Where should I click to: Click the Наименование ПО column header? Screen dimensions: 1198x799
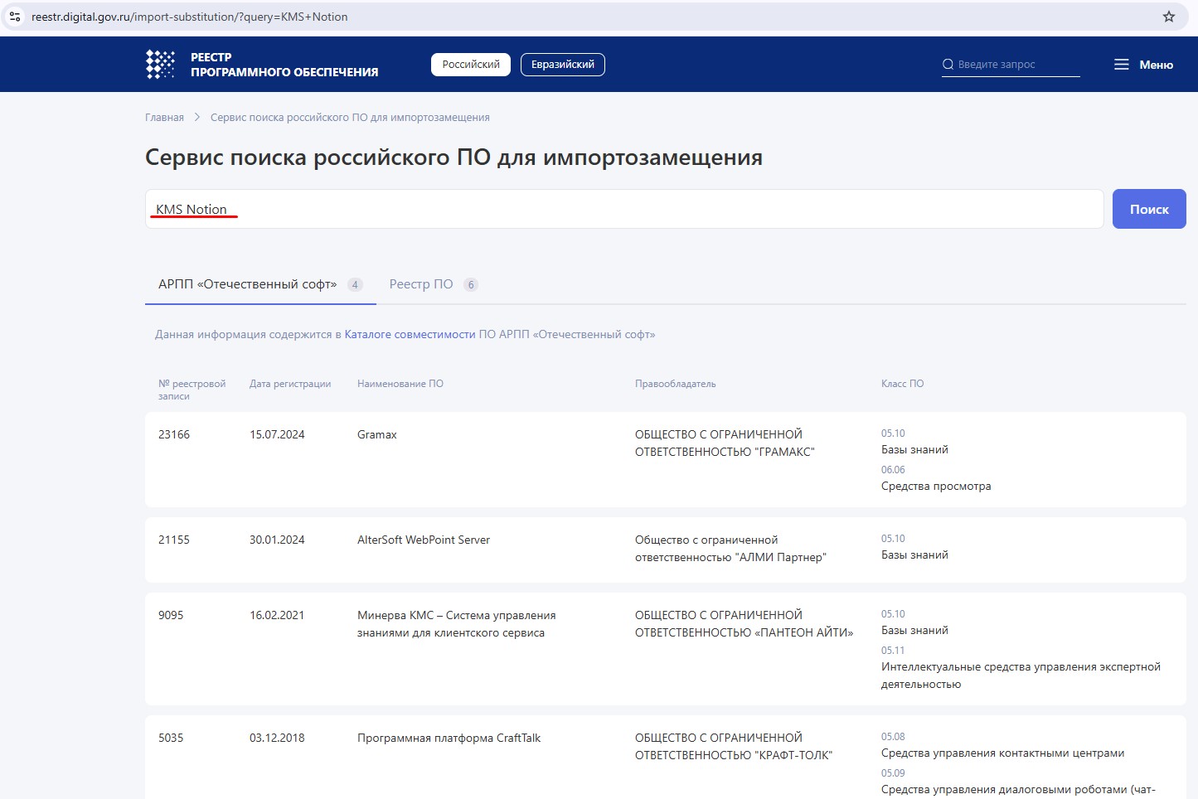(400, 384)
